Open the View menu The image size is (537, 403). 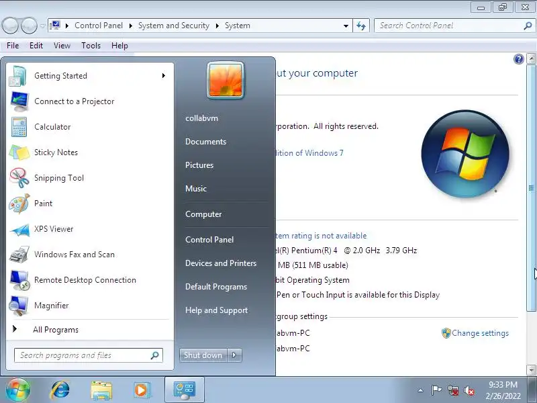tap(62, 46)
